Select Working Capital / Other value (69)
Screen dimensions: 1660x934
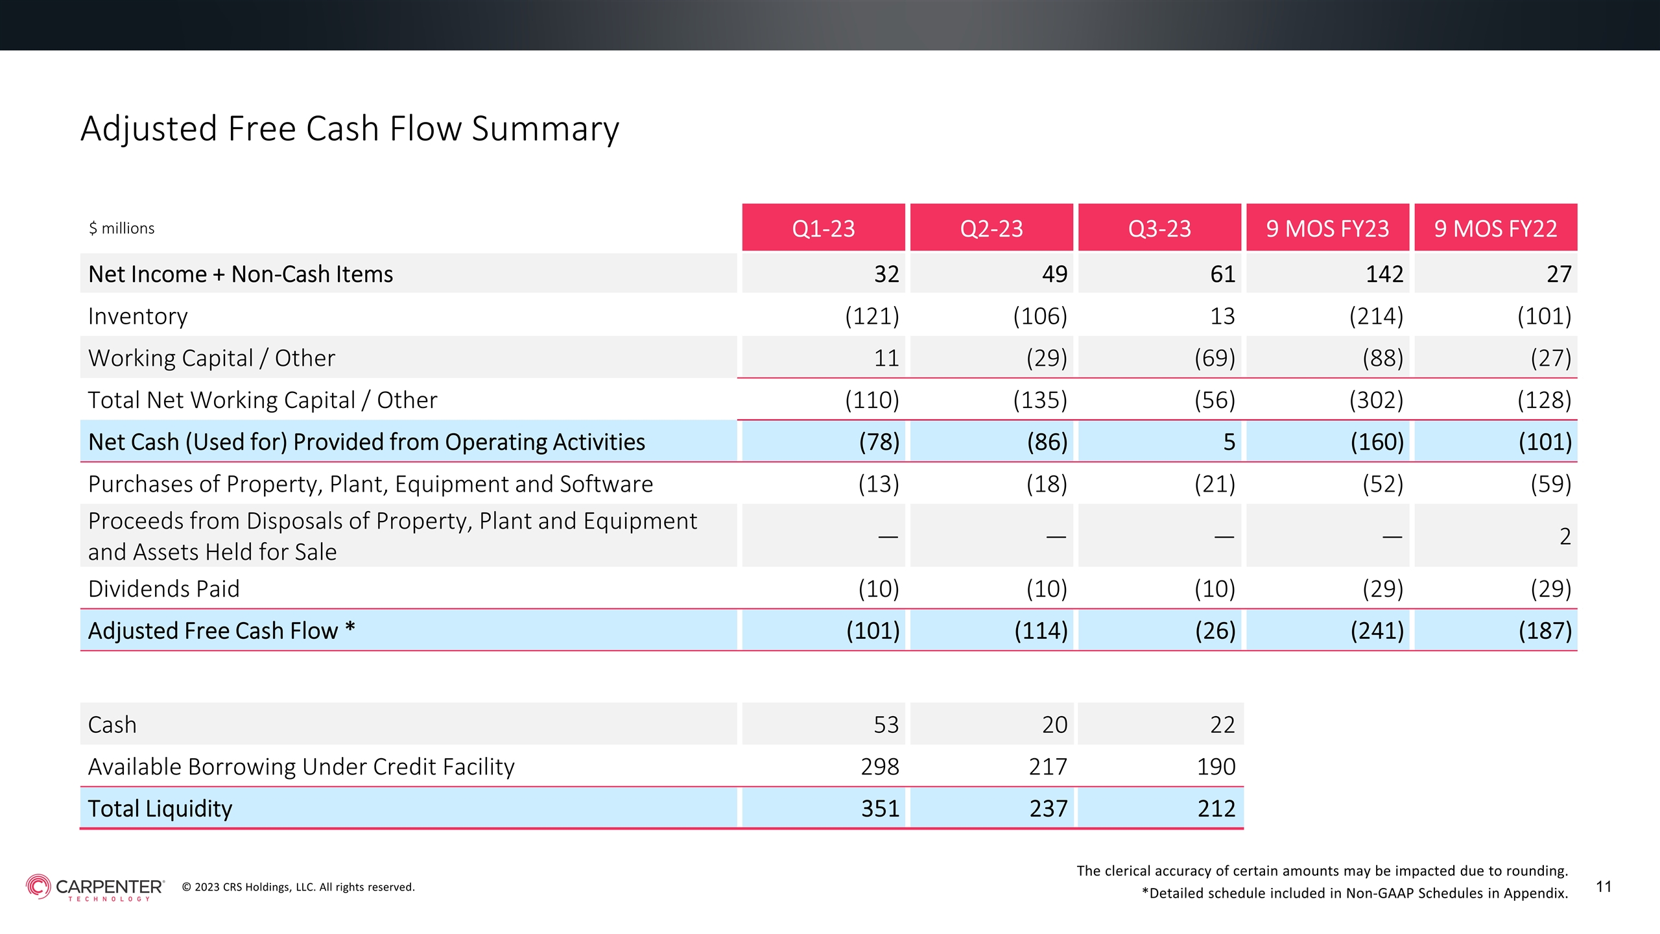tap(1215, 358)
